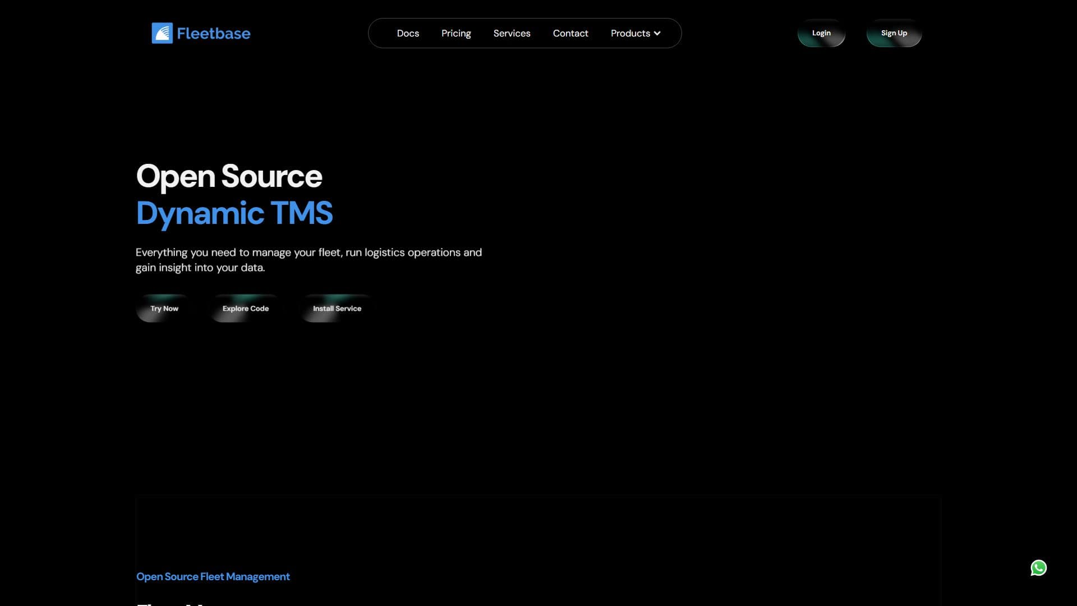Screen dimensions: 1077x606
Task: Open the WhatsApp chat icon
Action: pyautogui.click(x=1038, y=568)
